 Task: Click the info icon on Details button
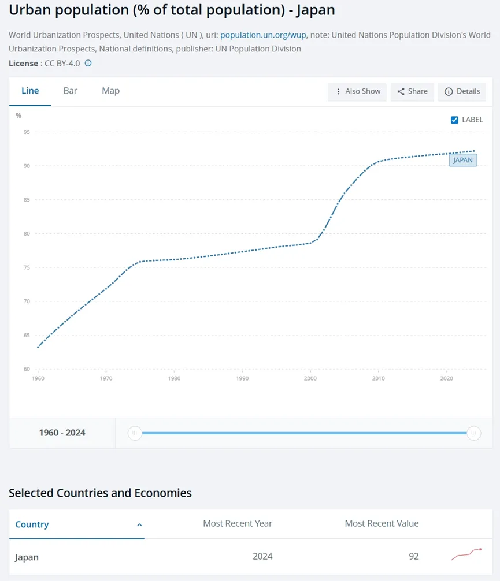[448, 91]
